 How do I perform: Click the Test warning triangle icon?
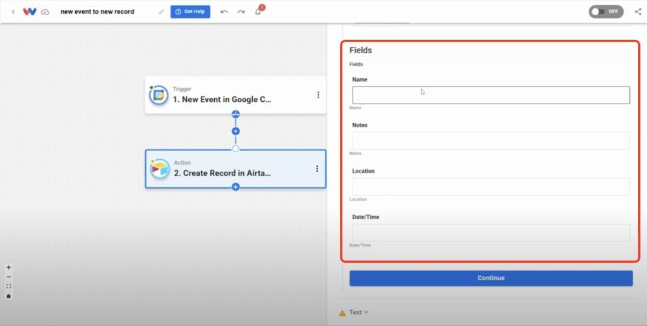point(342,313)
